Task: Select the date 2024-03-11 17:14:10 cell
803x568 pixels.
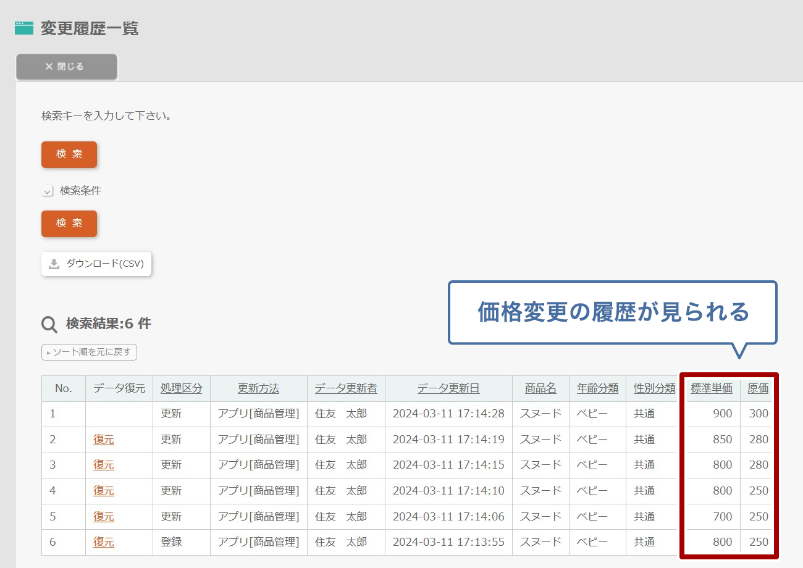Action: click(x=448, y=491)
